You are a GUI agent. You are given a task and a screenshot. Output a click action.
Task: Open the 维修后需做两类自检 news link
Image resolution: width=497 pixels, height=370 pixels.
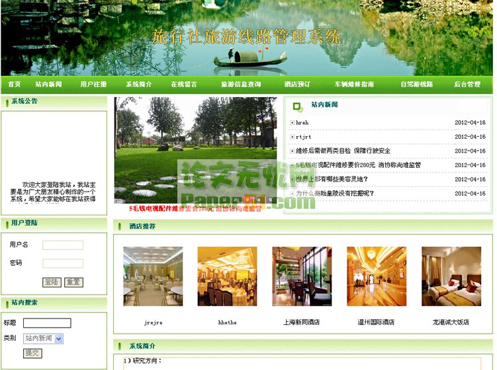[x=343, y=151]
